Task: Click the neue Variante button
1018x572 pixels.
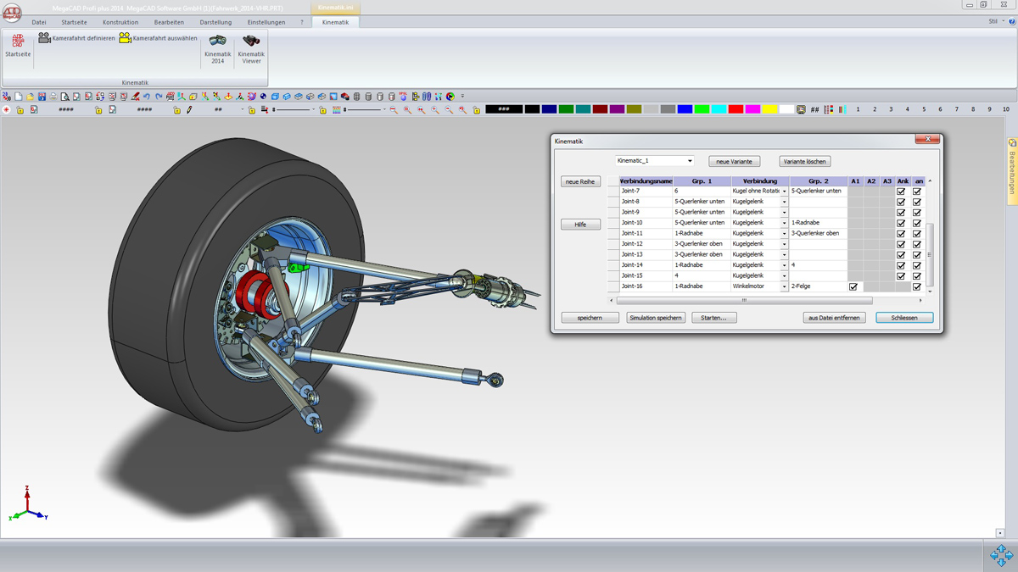Action: click(735, 161)
